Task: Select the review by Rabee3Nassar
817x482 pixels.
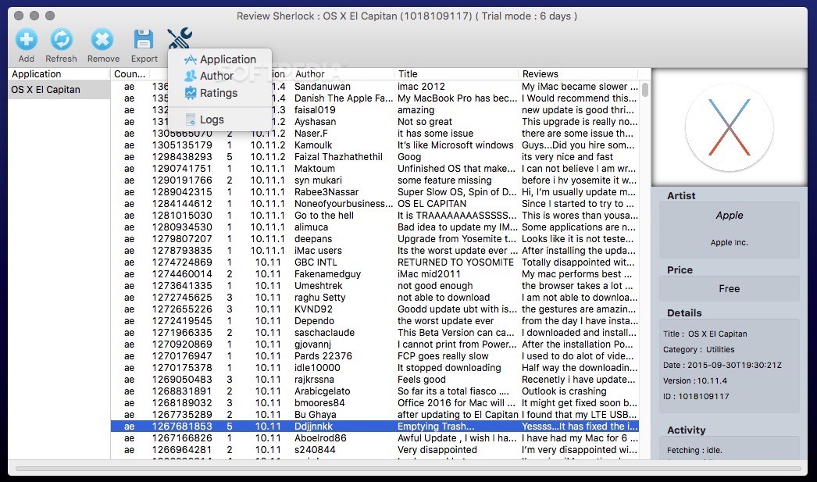Action: [x=326, y=192]
